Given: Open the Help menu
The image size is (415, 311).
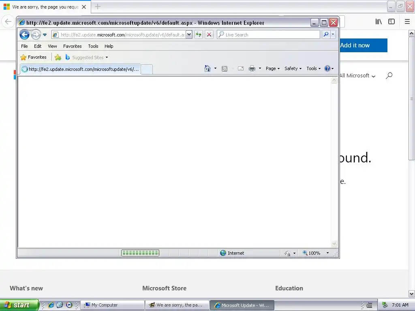Looking at the screenshot, I should coord(109,46).
